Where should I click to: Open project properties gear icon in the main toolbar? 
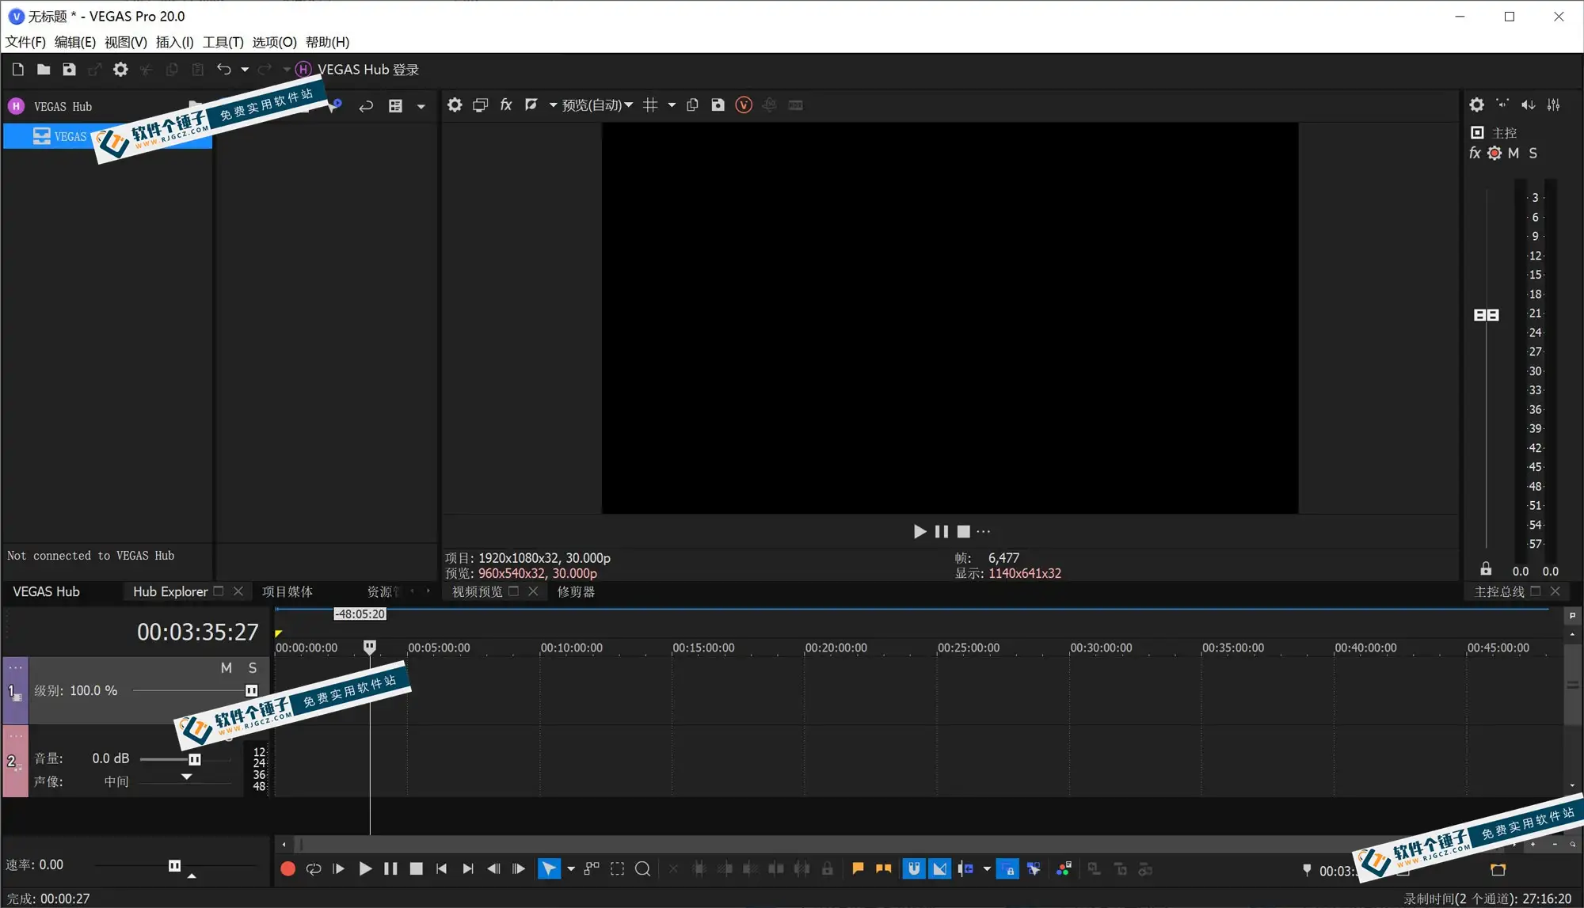(x=120, y=70)
